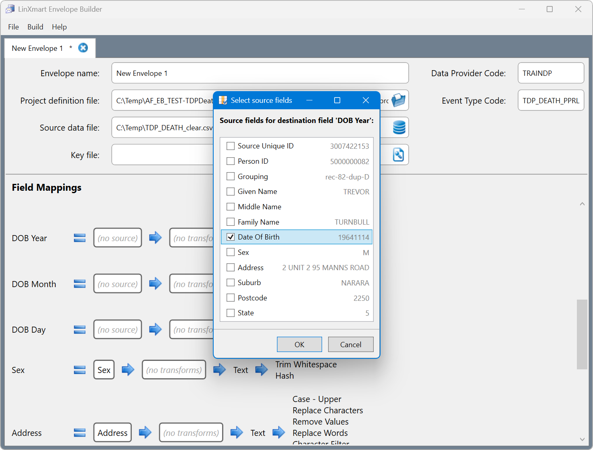The width and height of the screenshot is (593, 450).
Task: Open the (no transforms) box in the Address row
Action: (191, 433)
